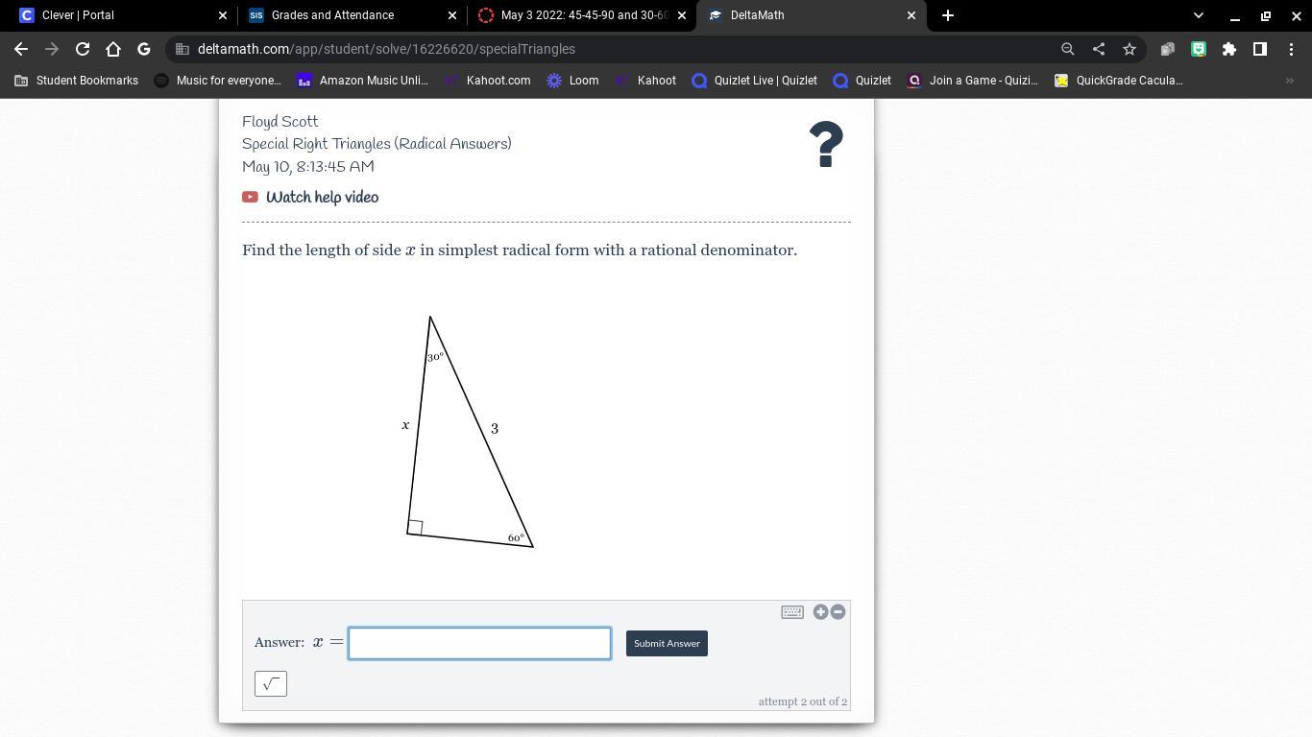View site information icon in address bar
This screenshot has height=737, width=1312.
(x=182, y=49)
